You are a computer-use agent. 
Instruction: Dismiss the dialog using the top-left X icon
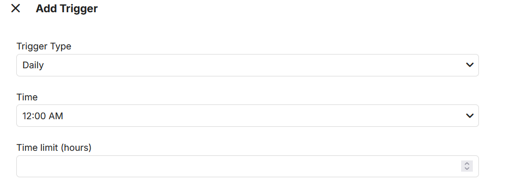[16, 9]
